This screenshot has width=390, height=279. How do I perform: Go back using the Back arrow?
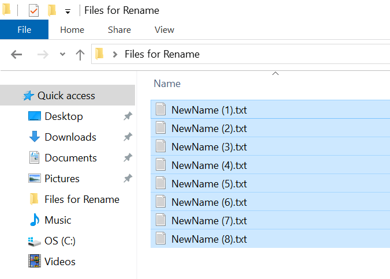point(17,55)
